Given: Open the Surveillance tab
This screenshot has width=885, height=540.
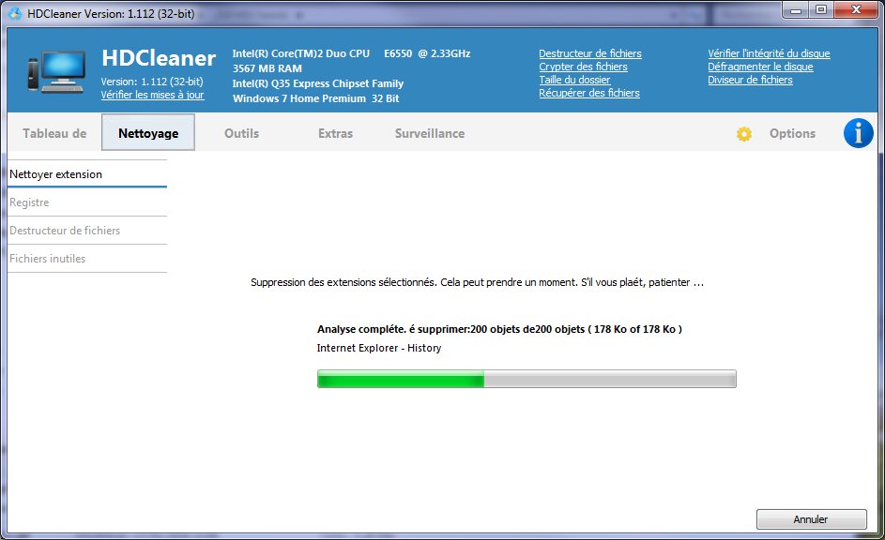Looking at the screenshot, I should (430, 133).
